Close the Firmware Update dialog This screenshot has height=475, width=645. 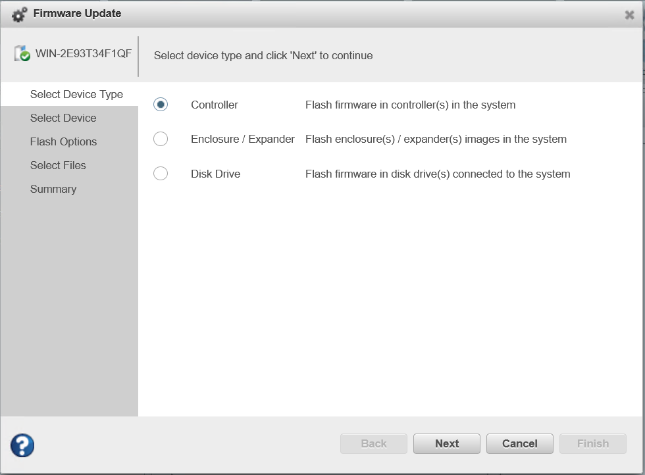click(x=629, y=14)
